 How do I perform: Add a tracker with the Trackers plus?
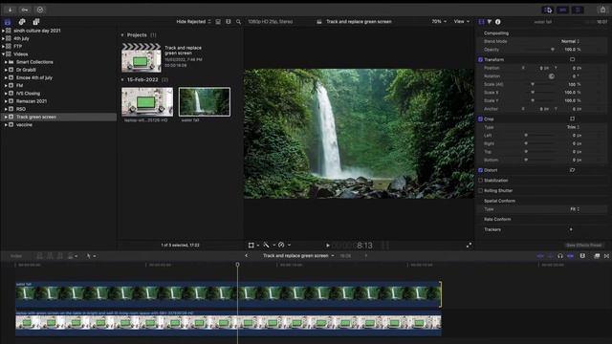[571, 229]
